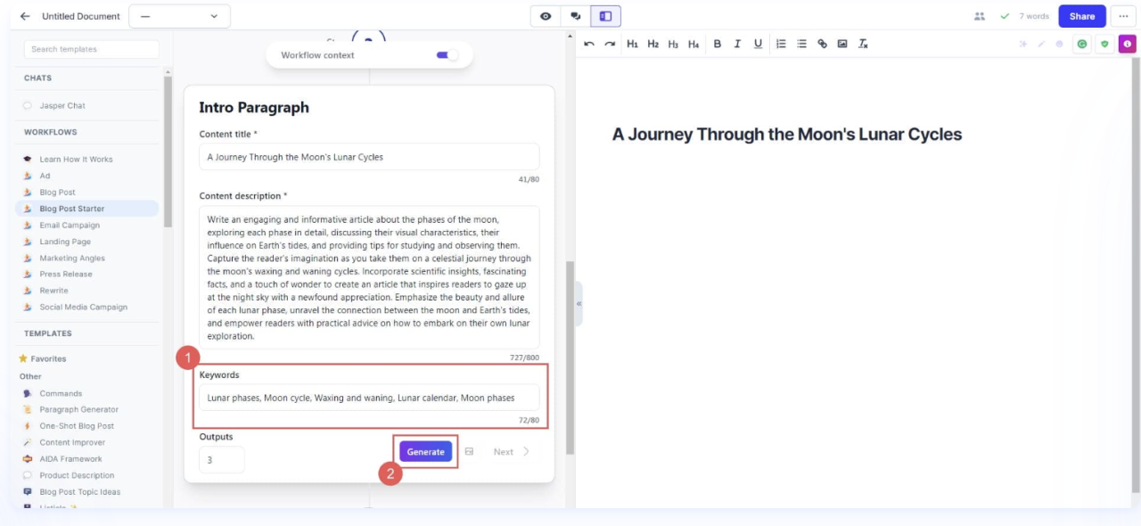
Task: Redo the last edit
Action: pyautogui.click(x=610, y=43)
